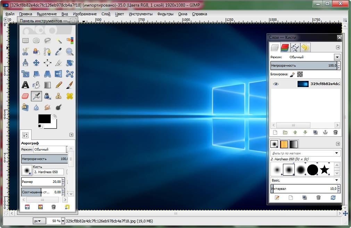
Task: Select the Cage Transform tool
Action: tap(70, 74)
